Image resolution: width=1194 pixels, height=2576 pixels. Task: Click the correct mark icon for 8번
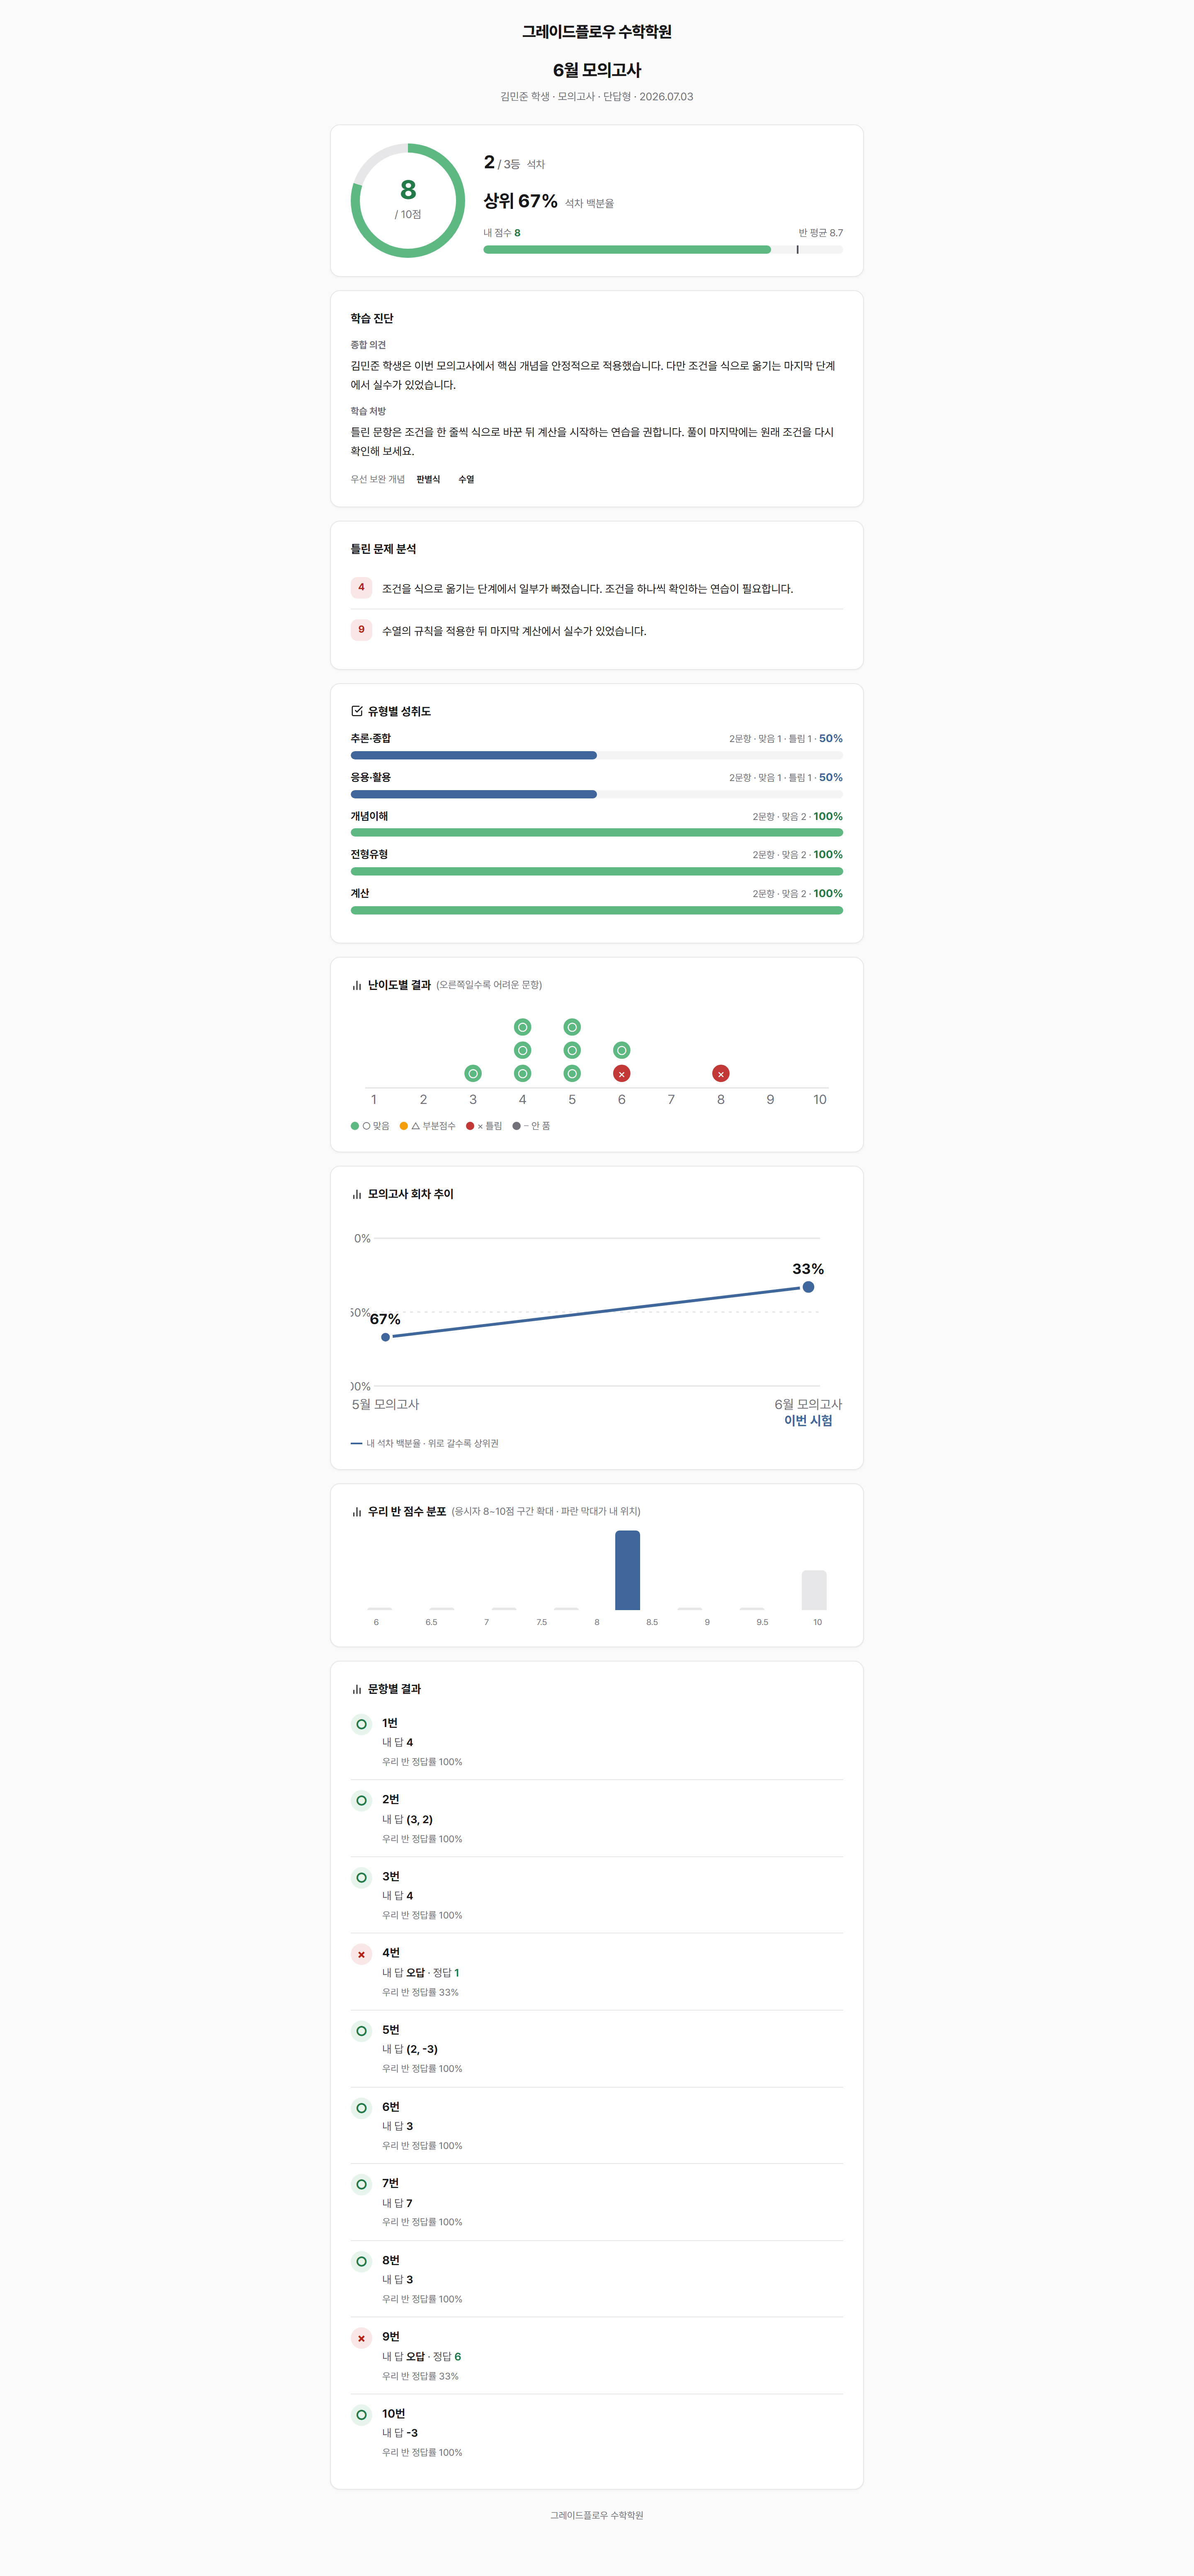tap(362, 2261)
